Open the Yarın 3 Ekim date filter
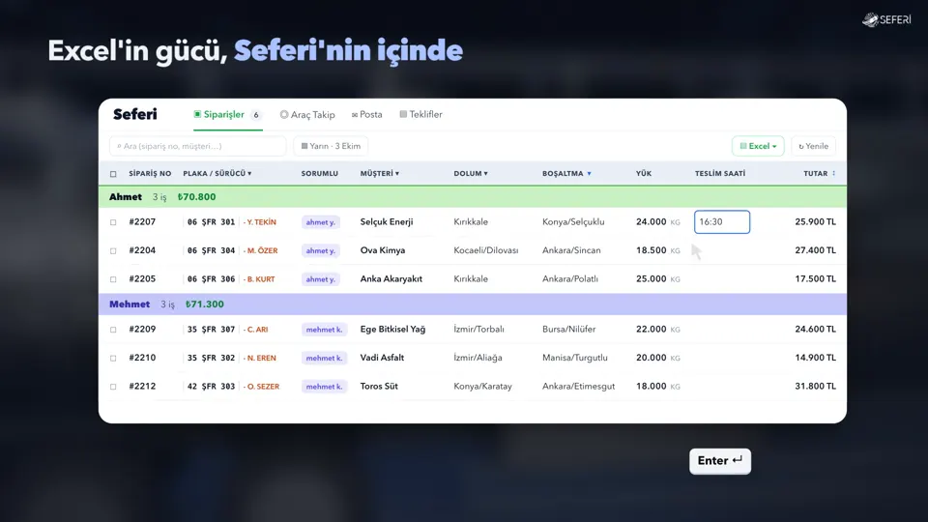Viewport: 928px width, 522px height. pyautogui.click(x=331, y=146)
